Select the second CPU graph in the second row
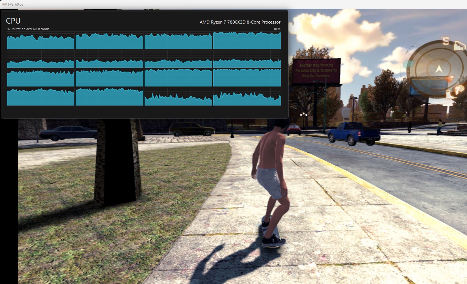Image resolution: width=467 pixels, height=284 pixels. [109, 59]
